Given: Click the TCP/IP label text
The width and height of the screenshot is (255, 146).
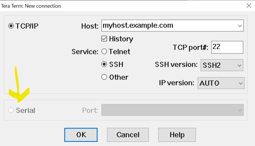Looking at the screenshot, I should tap(27, 26).
